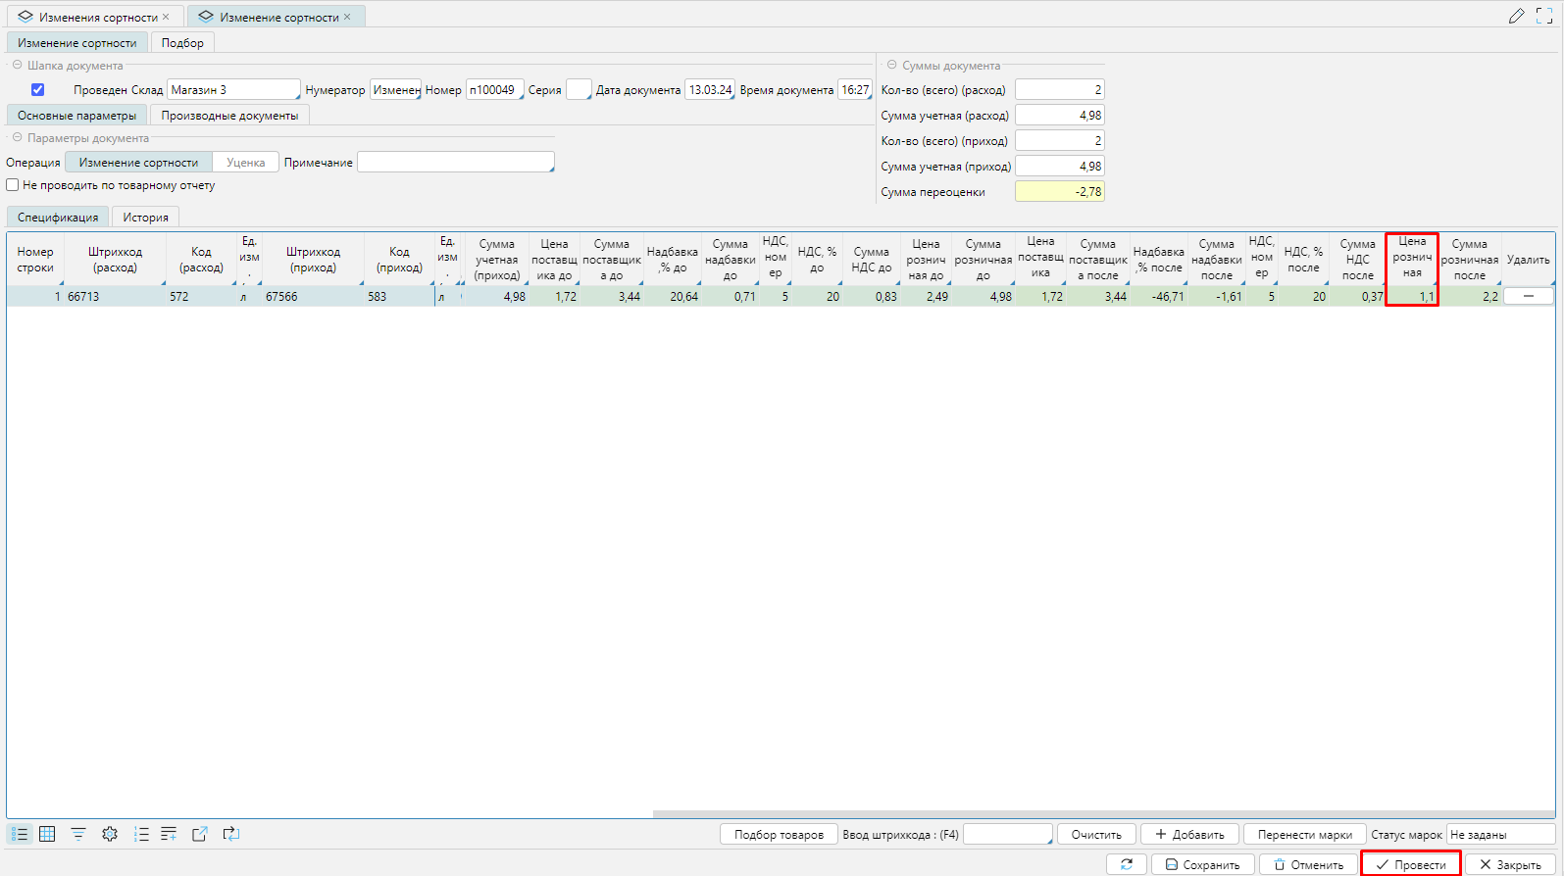Collapse the 'Суммы документа' section
1564x876 pixels.
[891, 66]
